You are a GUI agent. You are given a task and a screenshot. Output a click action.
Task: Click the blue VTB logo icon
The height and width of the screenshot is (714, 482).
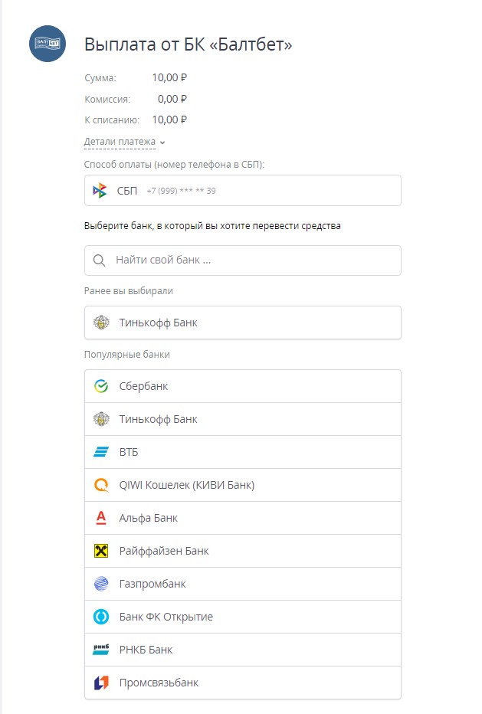coord(101,452)
